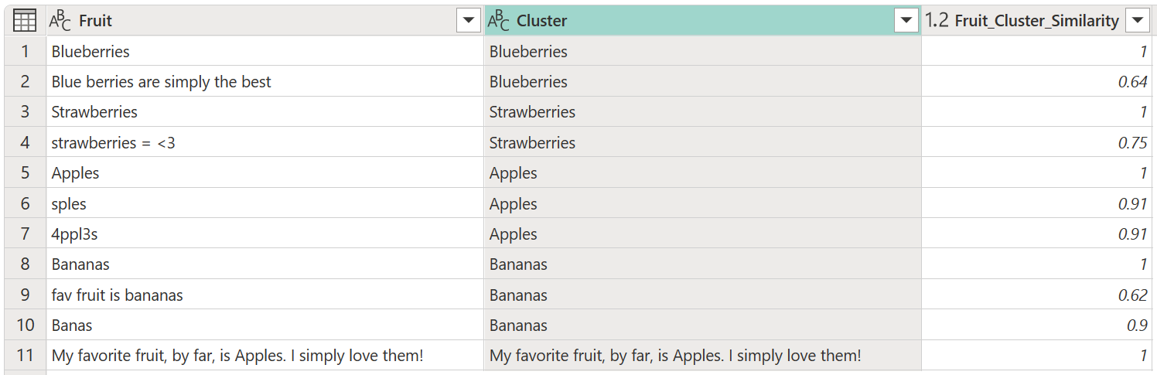1157x375 pixels.
Task: Select row number 1
Action: [x=25, y=51]
